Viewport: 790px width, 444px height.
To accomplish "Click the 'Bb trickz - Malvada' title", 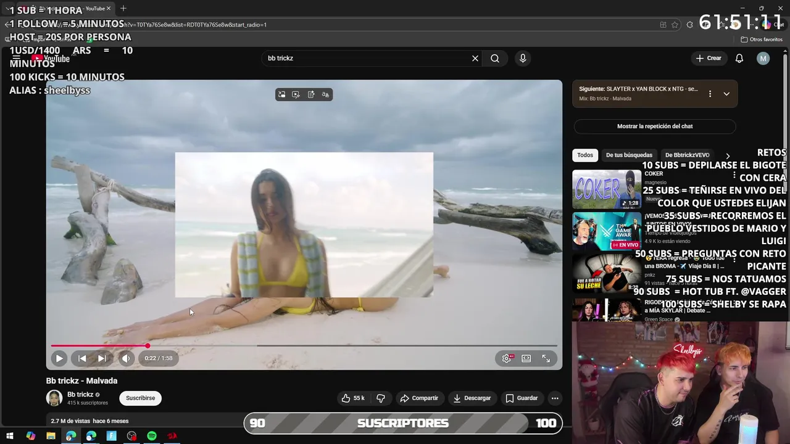I will (x=81, y=381).
